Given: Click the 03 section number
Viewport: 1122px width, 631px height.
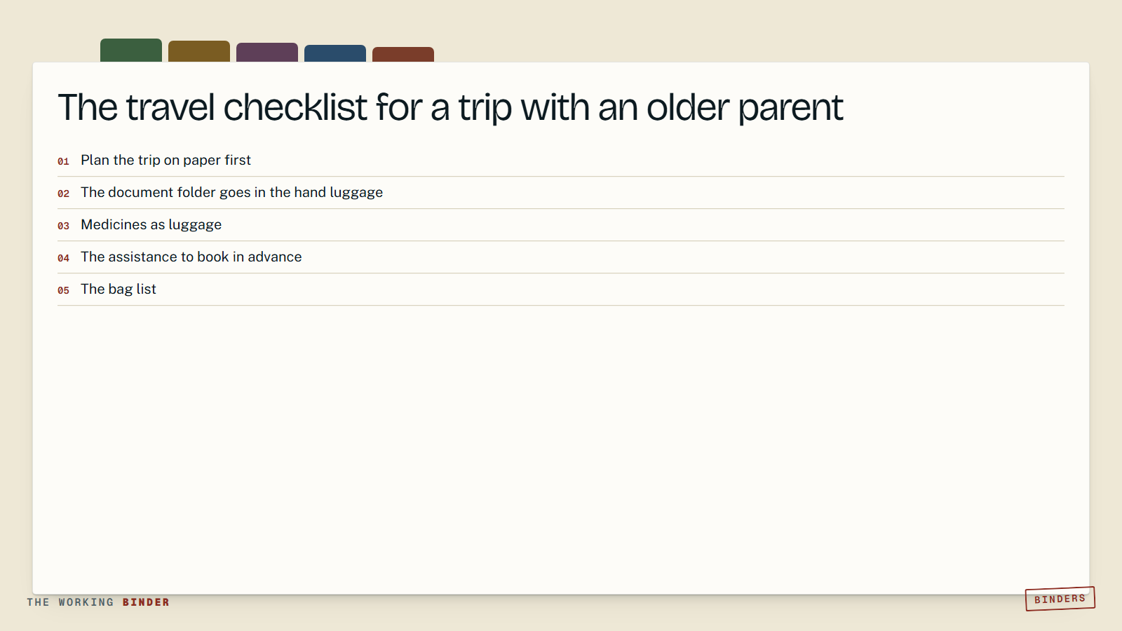Looking at the screenshot, I should 63,226.
